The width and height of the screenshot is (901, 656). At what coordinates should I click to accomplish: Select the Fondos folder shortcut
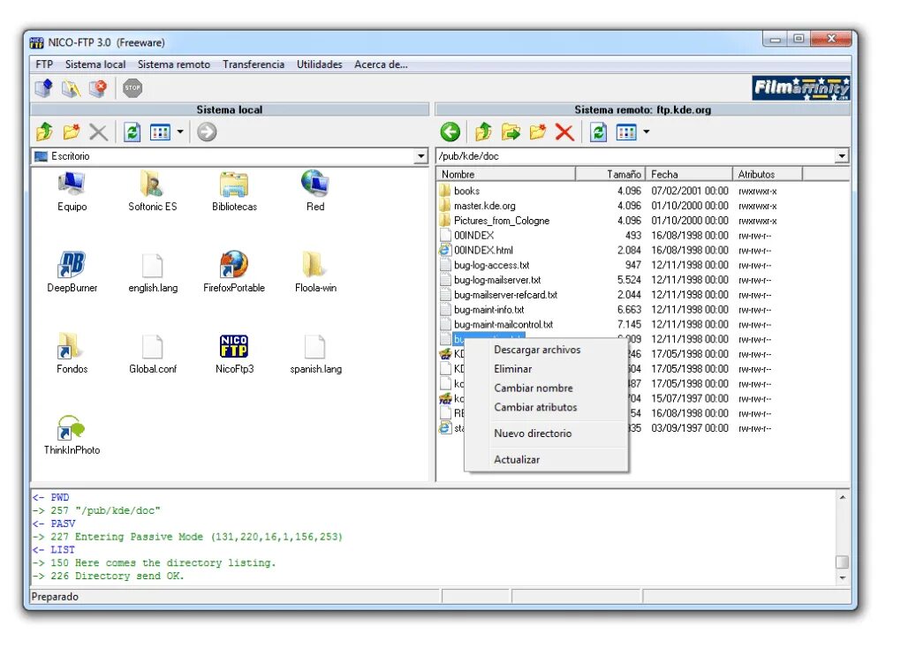(72, 354)
